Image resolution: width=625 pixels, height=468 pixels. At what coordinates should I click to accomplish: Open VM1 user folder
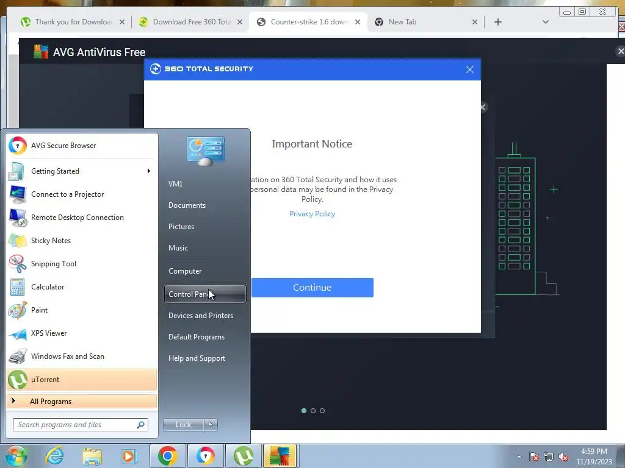coord(205,184)
